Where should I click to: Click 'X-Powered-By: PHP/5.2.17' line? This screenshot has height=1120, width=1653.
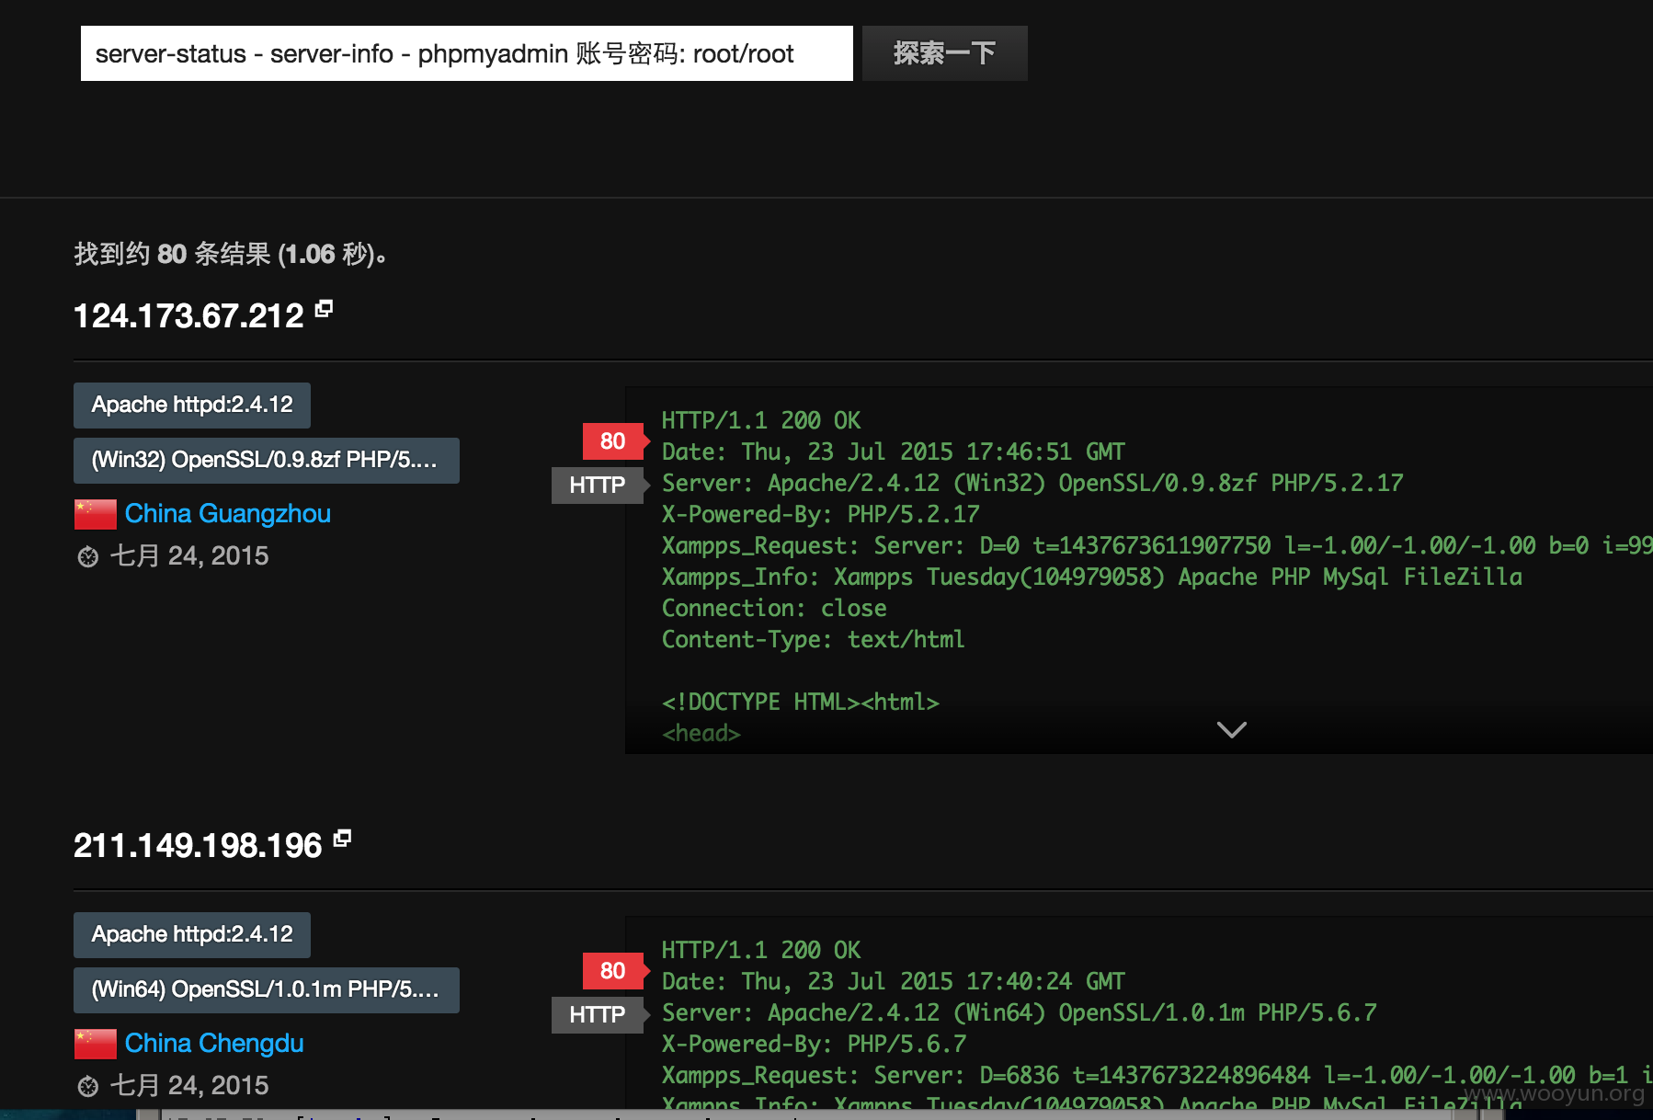(x=821, y=515)
